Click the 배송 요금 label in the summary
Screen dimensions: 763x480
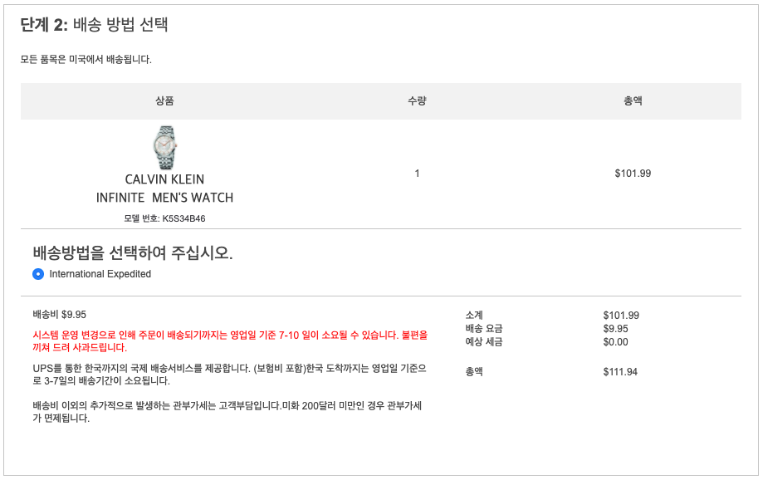click(484, 329)
